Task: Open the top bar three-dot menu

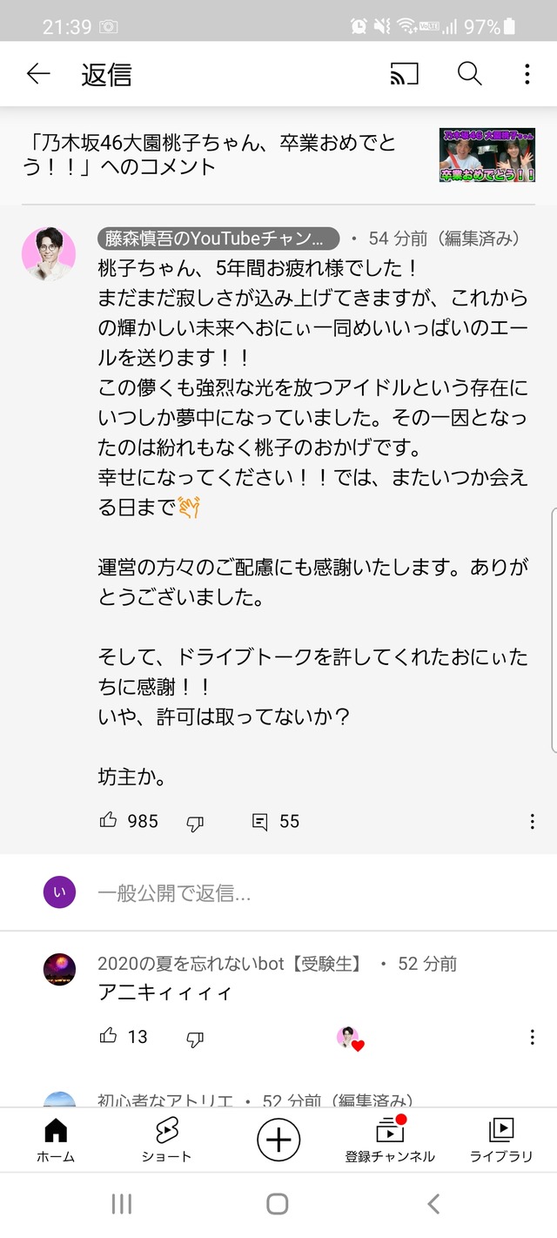Action: pos(527,75)
